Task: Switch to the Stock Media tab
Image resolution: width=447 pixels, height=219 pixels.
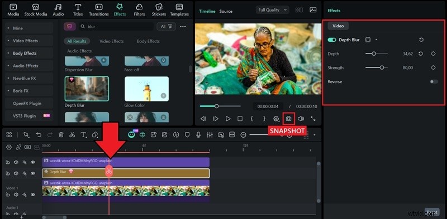Action: click(x=36, y=10)
